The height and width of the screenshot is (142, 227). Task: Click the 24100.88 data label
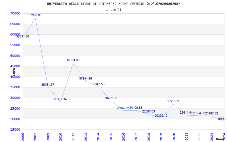coord(136,108)
